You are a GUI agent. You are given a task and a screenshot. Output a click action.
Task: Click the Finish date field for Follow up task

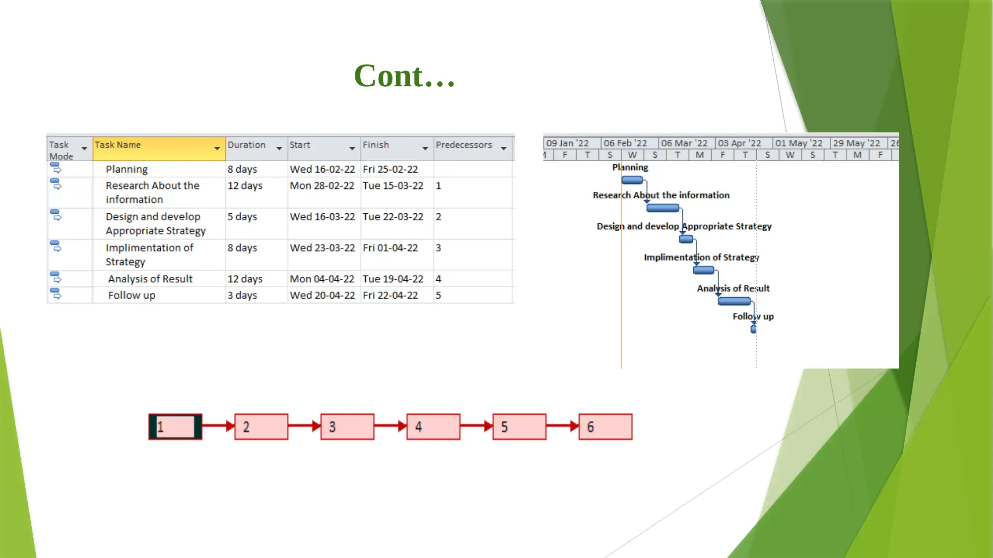click(392, 295)
